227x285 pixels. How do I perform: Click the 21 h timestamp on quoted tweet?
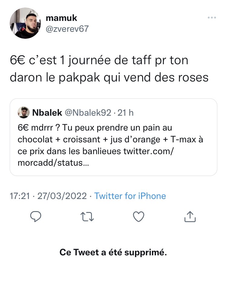click(x=126, y=113)
